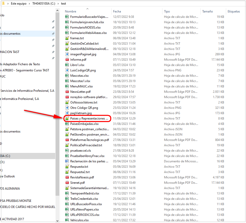Screen dimensions: 246x223
Task: Select the 'ce Outlook' item in navigation pane
Action: pyautogui.click(x=8, y=176)
